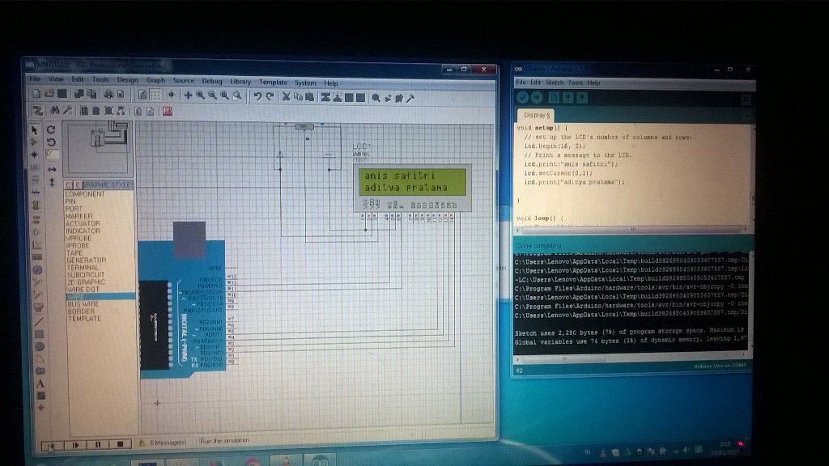The height and width of the screenshot is (466, 829).
Task: Click the simulation Pause button
Action: [98, 445]
